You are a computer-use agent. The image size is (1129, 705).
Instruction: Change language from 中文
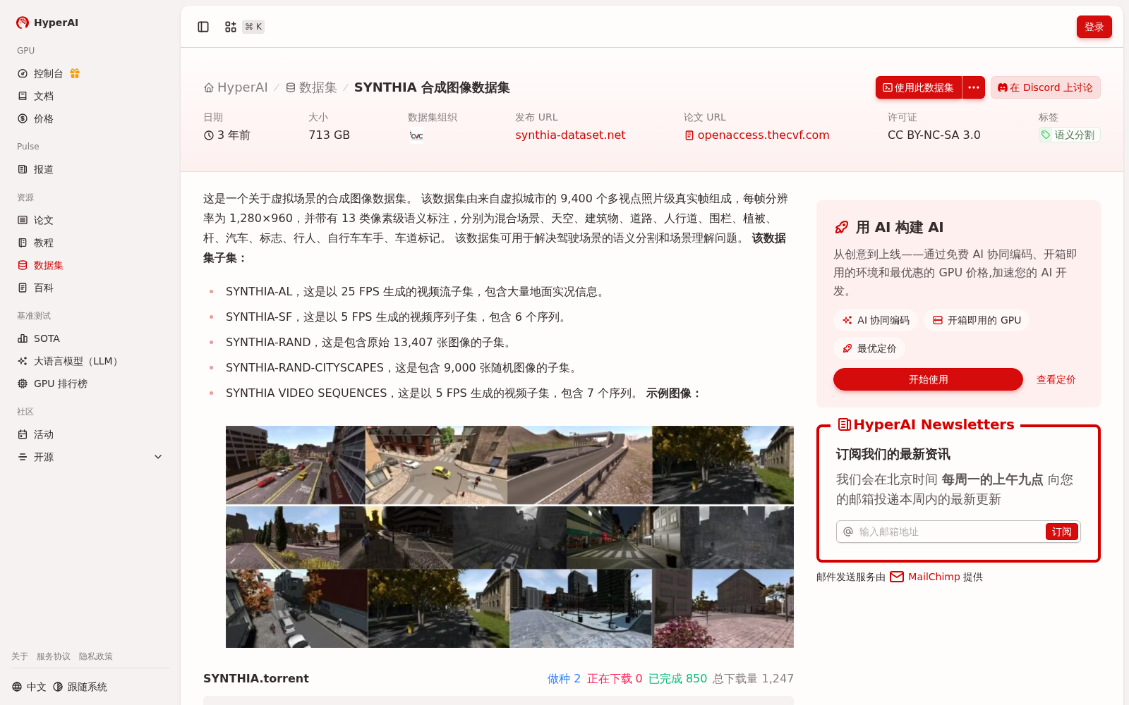coord(29,687)
